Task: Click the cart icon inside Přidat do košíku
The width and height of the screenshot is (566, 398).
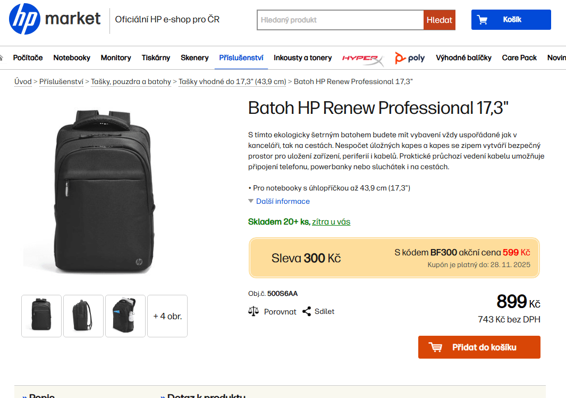Action: tap(436, 347)
